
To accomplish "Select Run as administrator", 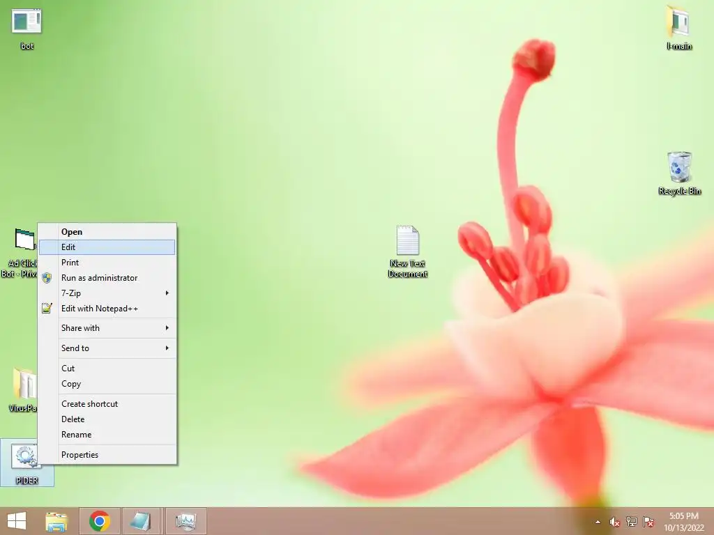I will pos(107,278).
